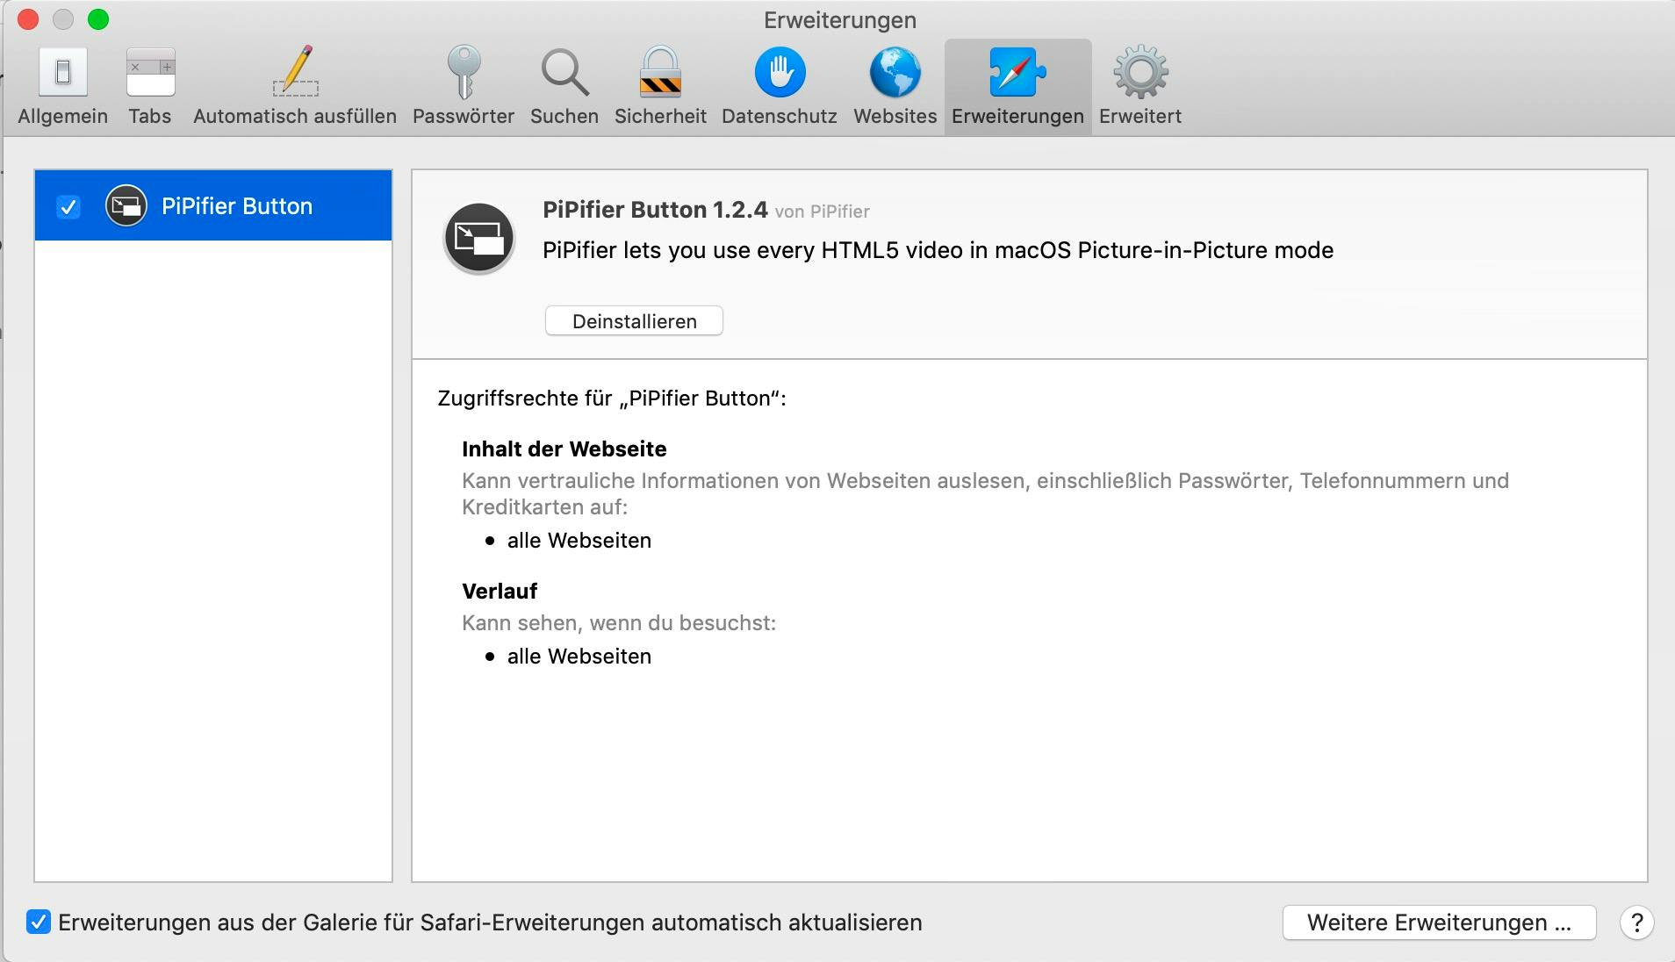
Task: Click the green zoom window button
Action: point(98,19)
